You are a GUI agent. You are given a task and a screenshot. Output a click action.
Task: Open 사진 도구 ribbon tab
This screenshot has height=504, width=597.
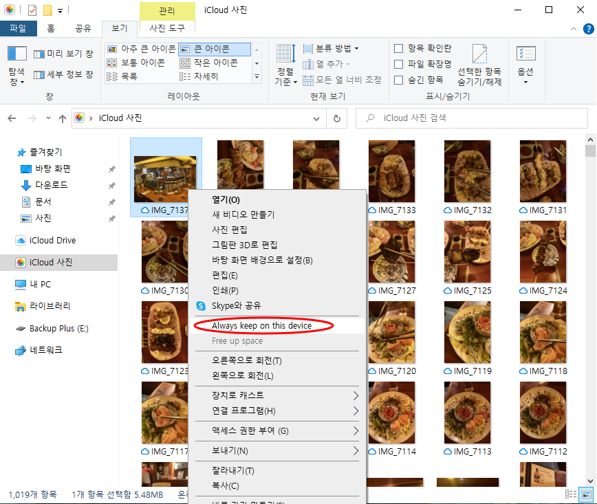167,28
